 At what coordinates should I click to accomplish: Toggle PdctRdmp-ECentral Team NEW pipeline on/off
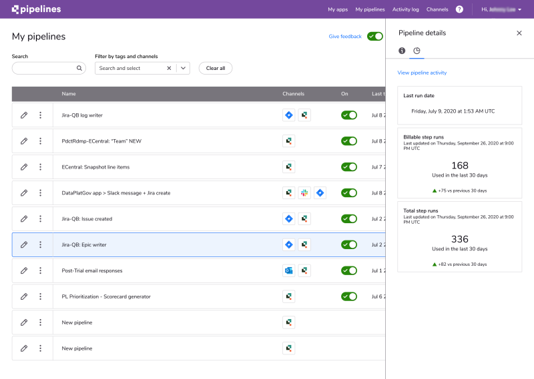pyautogui.click(x=349, y=141)
